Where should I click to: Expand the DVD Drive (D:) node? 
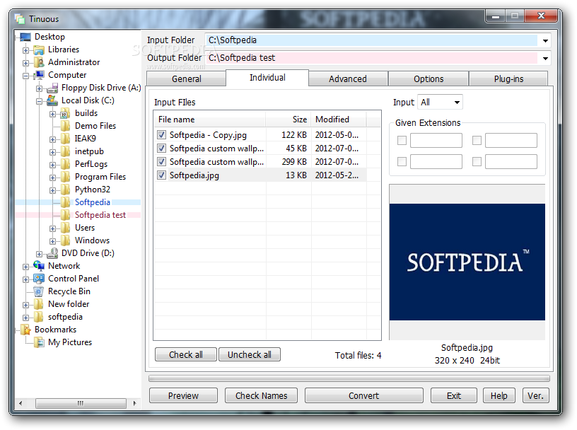coord(39,254)
